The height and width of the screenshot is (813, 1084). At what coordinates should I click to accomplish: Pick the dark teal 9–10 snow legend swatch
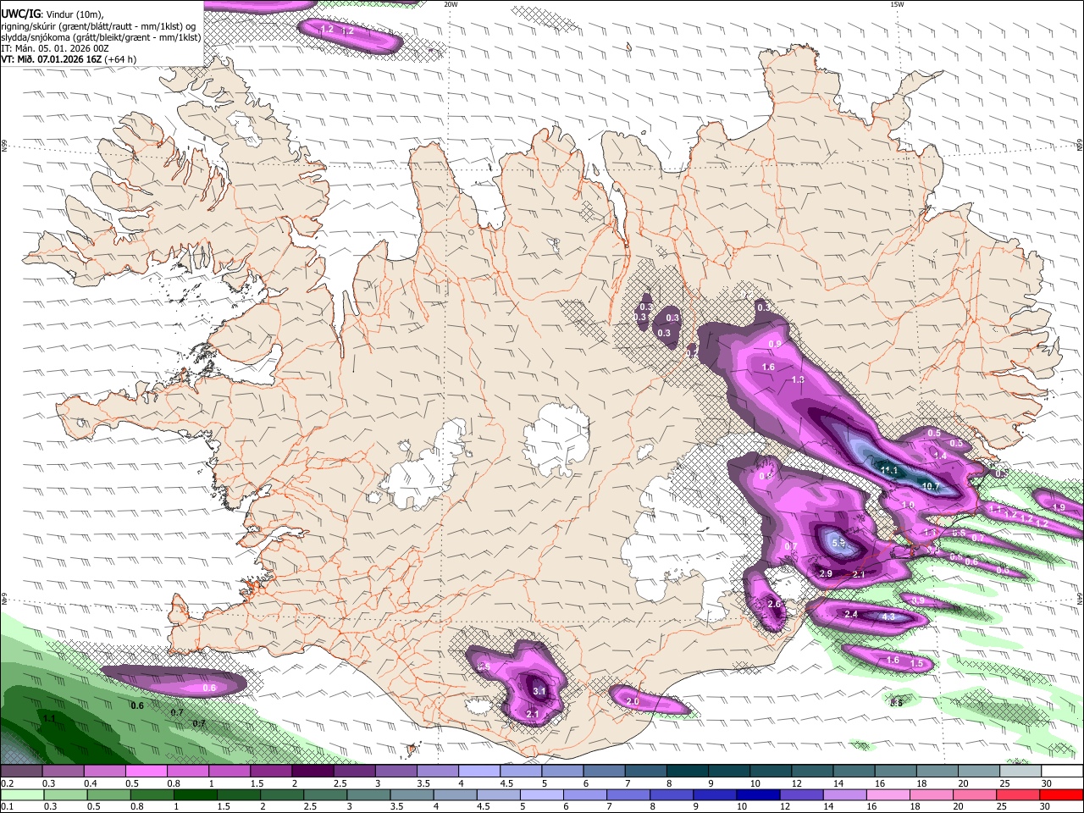coord(728,772)
